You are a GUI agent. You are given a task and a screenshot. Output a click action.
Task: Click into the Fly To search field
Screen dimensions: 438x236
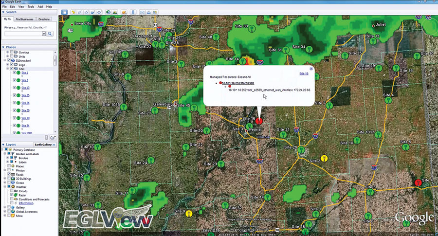point(22,34)
